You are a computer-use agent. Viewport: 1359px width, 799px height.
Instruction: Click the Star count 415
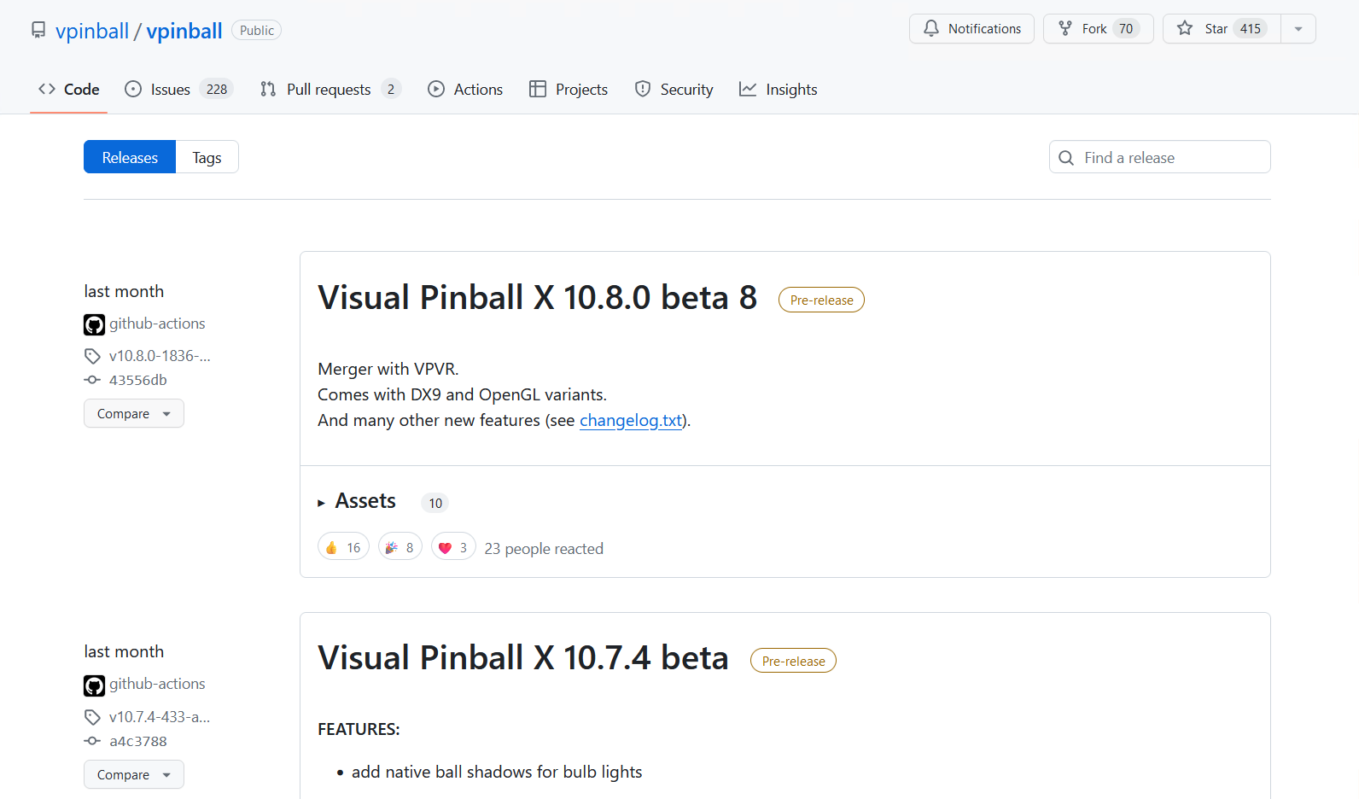[x=1251, y=28]
